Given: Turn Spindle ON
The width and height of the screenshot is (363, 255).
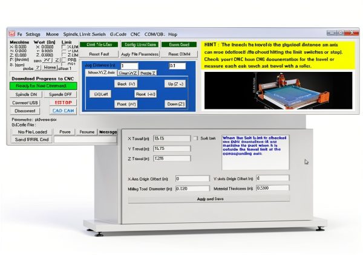Looking at the screenshot, I should coord(26,94).
